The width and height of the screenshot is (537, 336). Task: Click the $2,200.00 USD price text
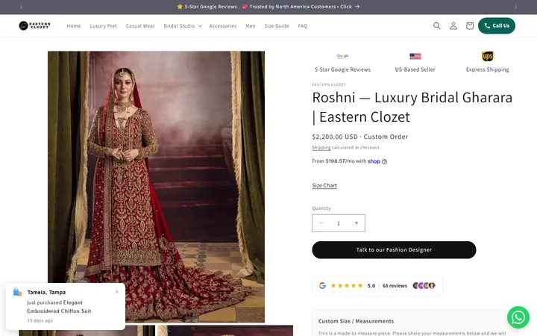coord(335,137)
